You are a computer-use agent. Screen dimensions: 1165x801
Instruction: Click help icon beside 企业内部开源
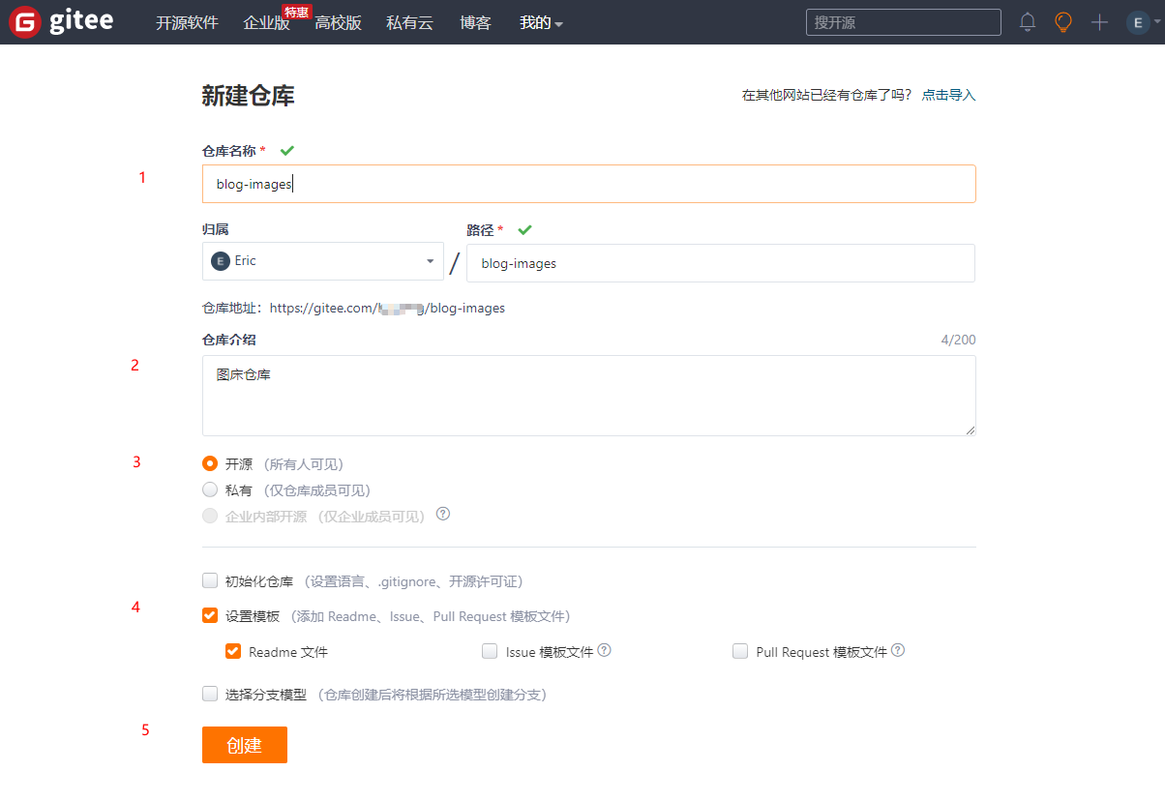443,514
